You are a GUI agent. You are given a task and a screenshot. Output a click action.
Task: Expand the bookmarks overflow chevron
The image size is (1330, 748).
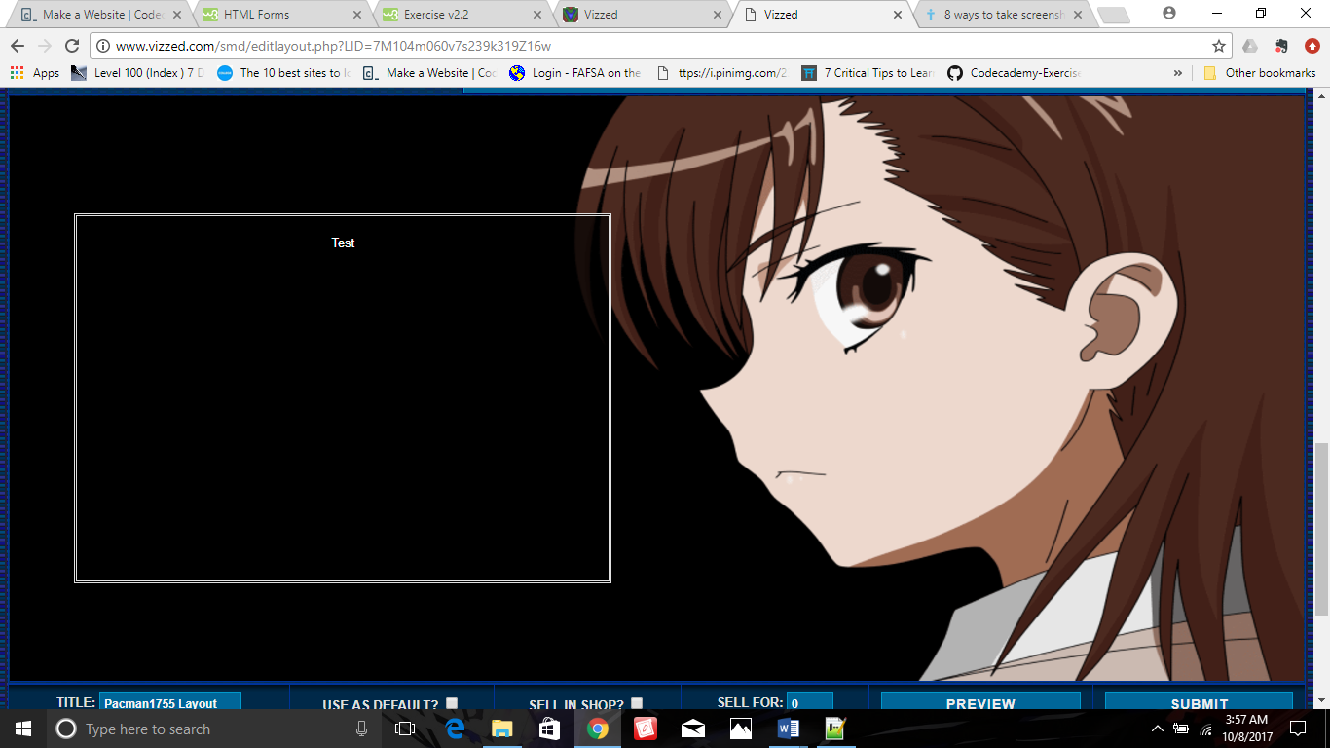(x=1178, y=73)
